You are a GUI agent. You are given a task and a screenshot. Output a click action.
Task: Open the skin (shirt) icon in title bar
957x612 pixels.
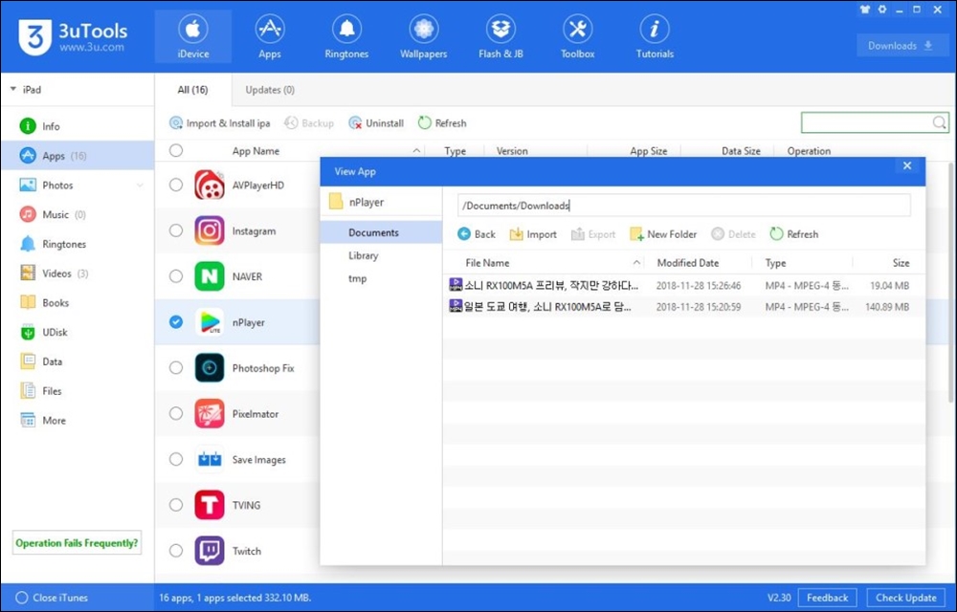click(864, 10)
